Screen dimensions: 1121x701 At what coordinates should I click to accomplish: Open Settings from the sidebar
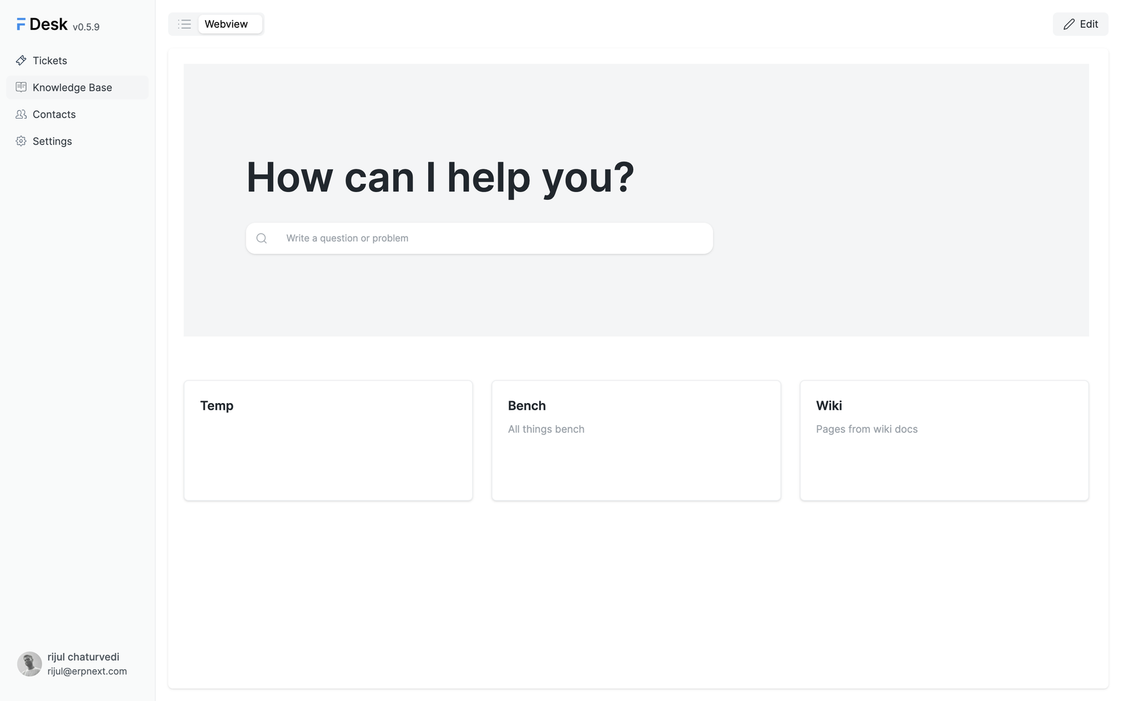click(x=77, y=141)
